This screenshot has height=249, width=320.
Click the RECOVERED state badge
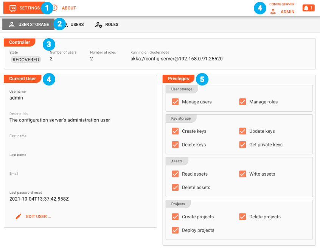tap(26, 59)
